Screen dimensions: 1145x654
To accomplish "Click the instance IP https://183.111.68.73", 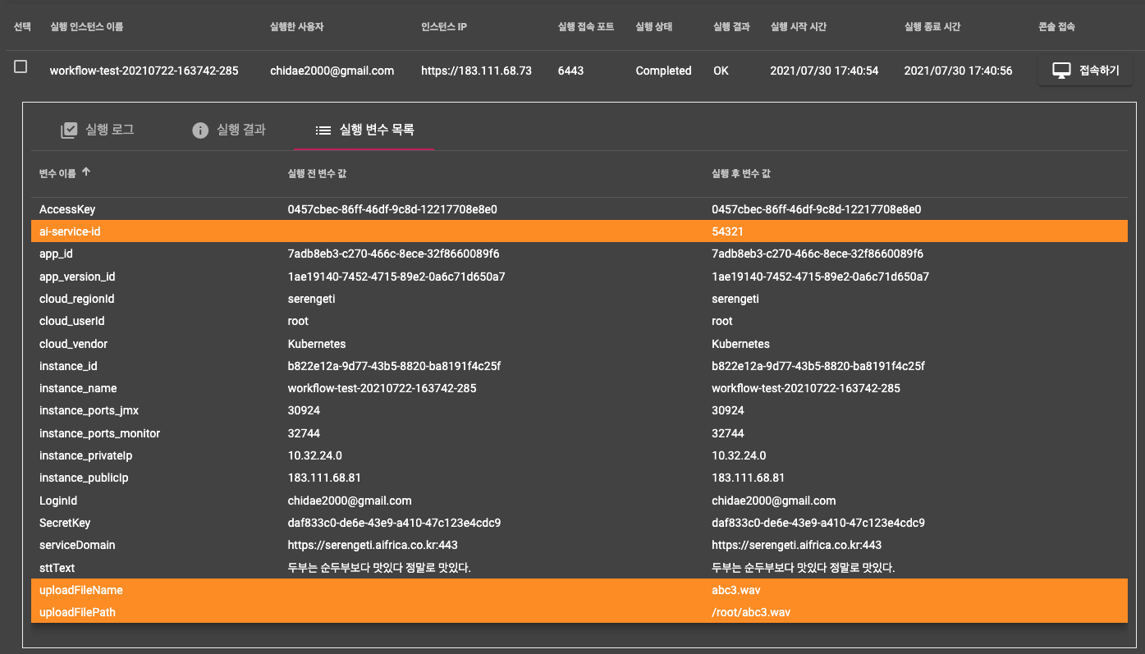I will tap(476, 71).
